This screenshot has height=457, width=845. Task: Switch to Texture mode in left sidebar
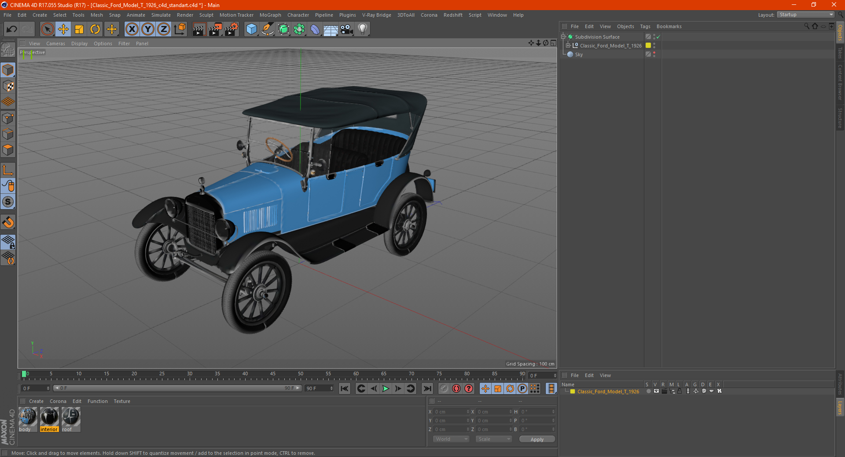coord(8,86)
